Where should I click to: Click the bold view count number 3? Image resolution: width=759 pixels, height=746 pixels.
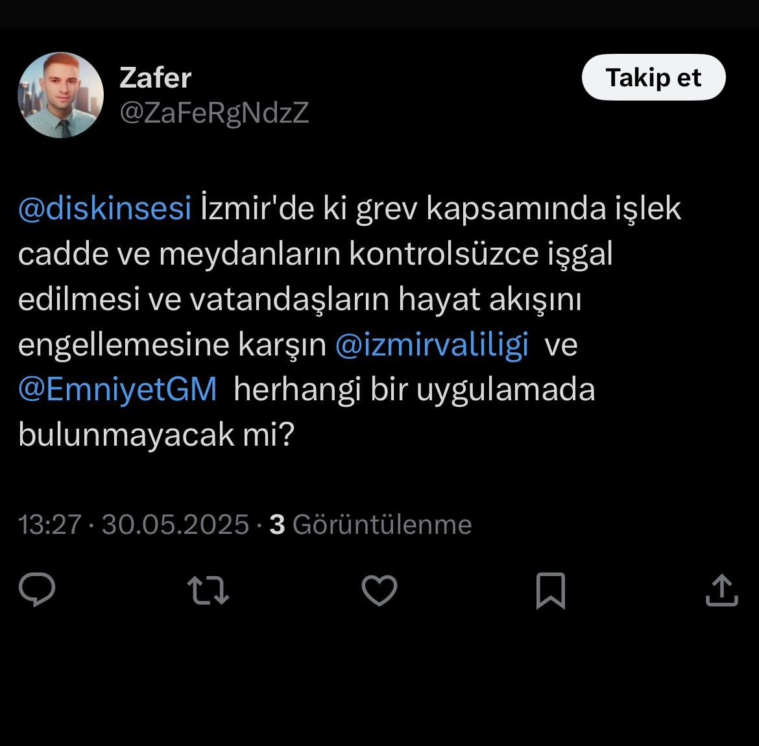tap(277, 525)
